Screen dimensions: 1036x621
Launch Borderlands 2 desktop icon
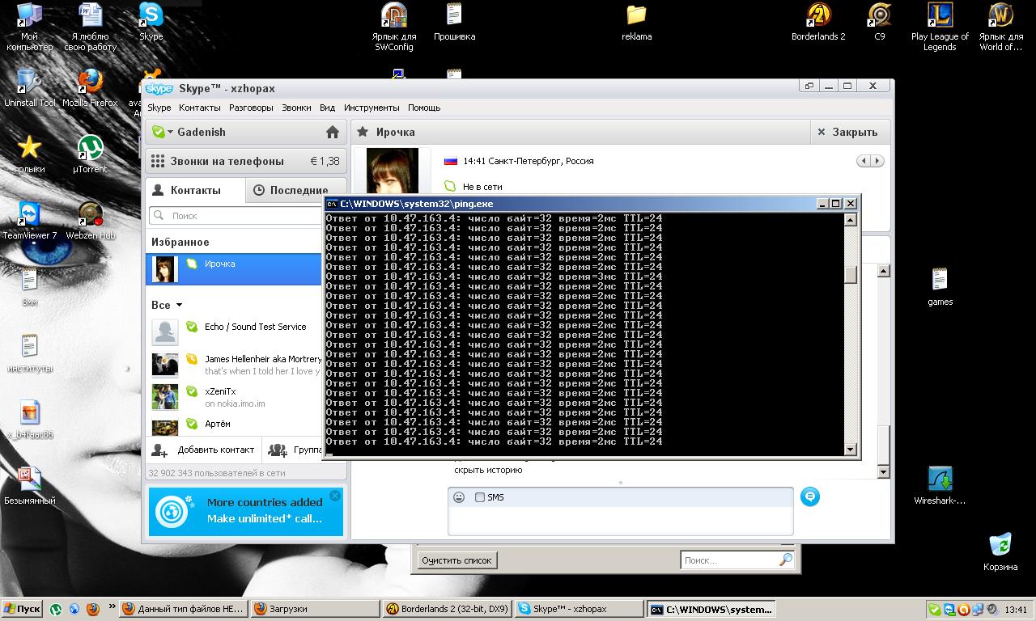[x=818, y=15]
